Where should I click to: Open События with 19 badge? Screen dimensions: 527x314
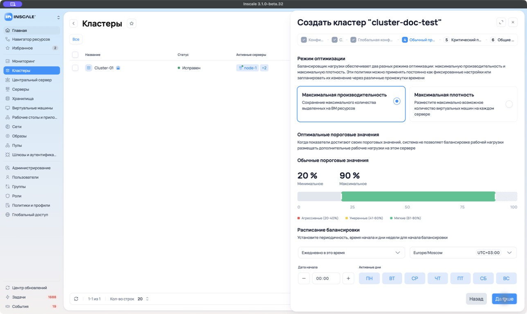click(32, 306)
